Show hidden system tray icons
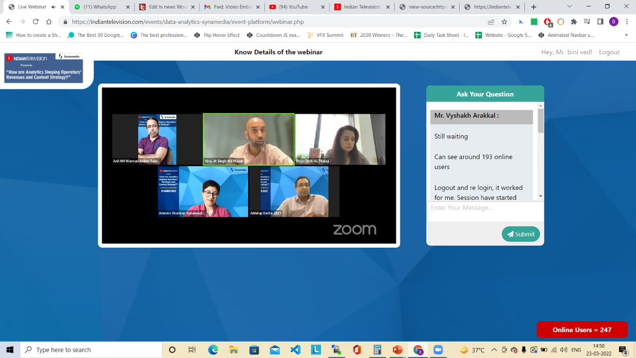Viewport: 636px width, 358px height. (494, 350)
